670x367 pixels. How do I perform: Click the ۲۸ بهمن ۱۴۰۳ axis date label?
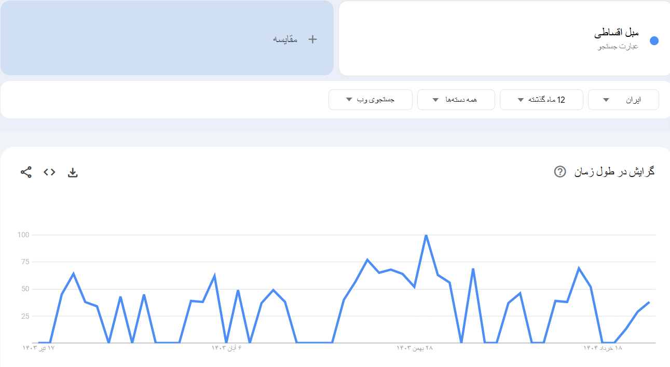click(415, 348)
